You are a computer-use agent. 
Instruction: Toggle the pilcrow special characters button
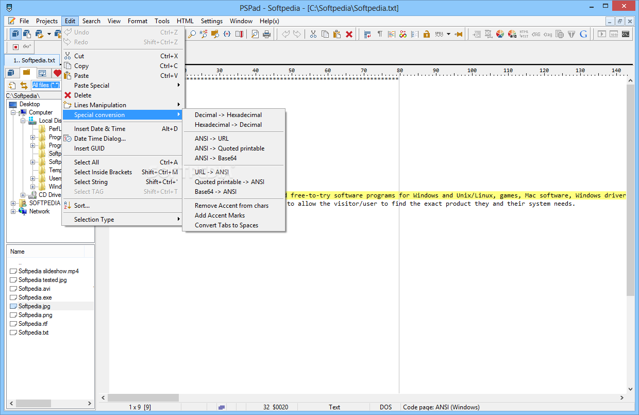379,34
